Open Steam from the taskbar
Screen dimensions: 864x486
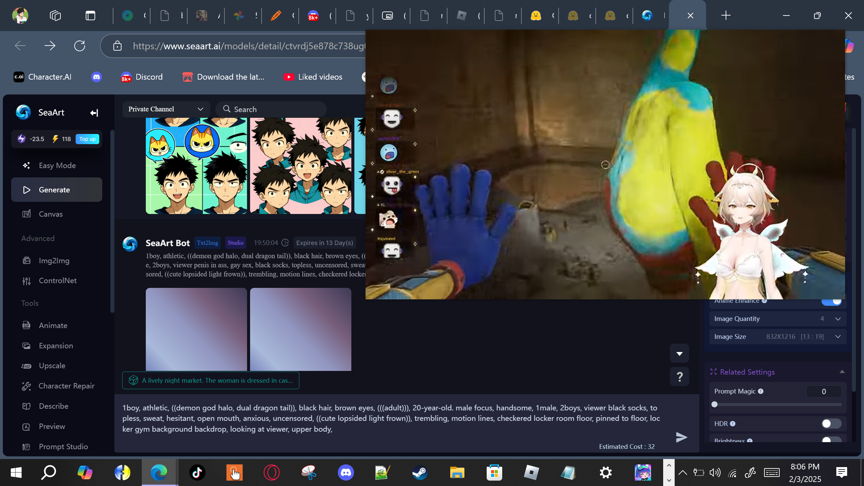(x=420, y=473)
